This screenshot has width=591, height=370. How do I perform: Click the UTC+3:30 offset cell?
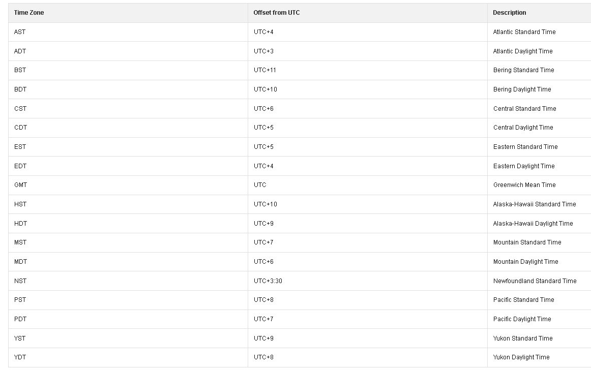368,281
